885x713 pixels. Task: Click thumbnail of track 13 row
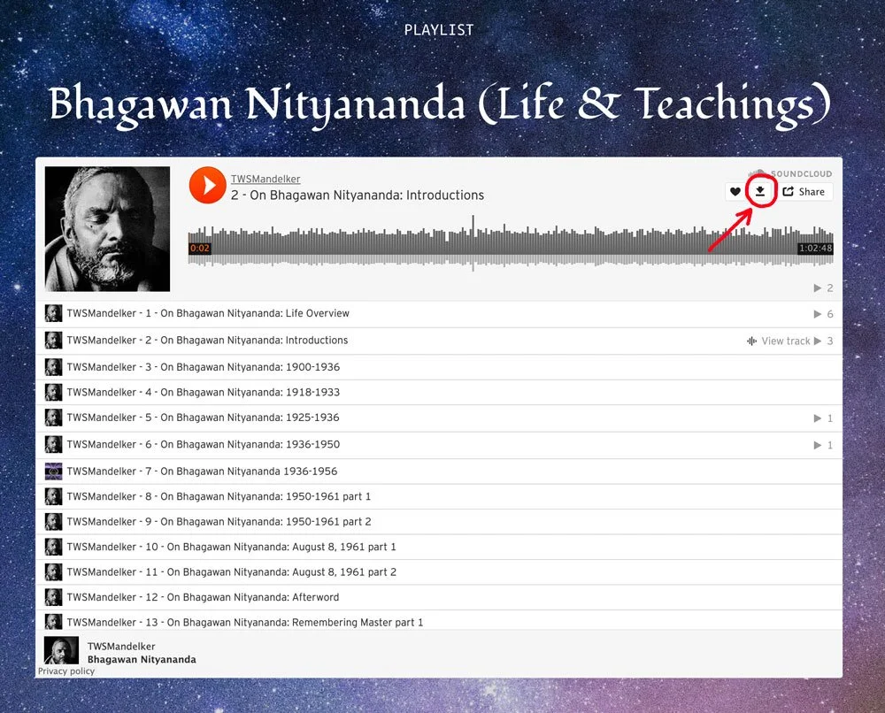tap(54, 622)
